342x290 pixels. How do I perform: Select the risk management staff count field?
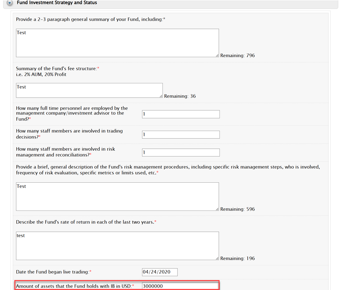point(181,152)
